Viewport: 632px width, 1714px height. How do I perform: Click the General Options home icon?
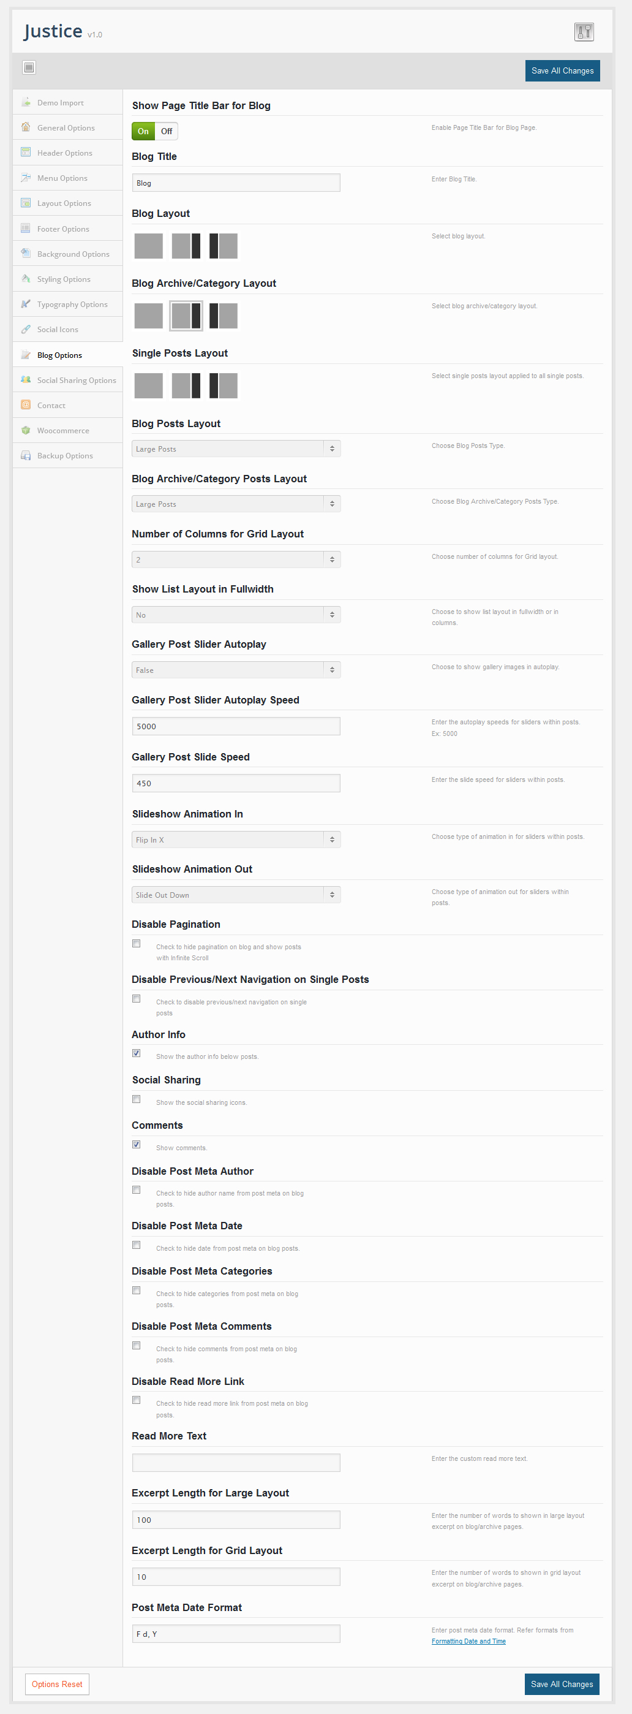point(26,127)
